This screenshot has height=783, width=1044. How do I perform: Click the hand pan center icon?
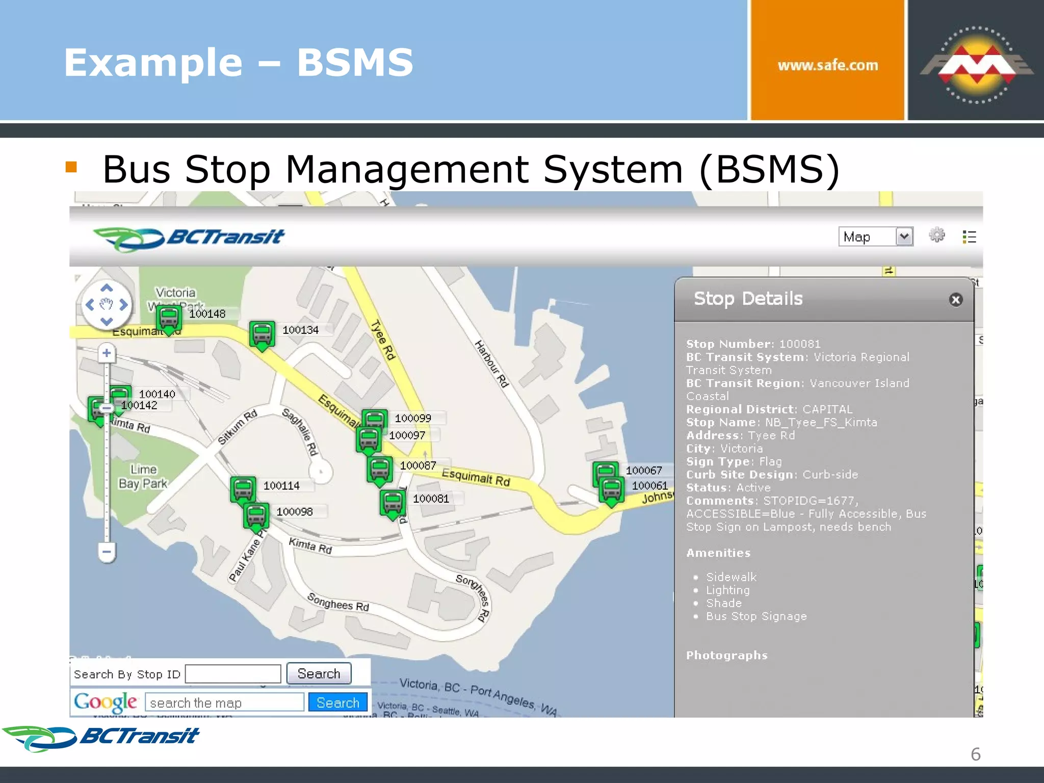click(106, 305)
